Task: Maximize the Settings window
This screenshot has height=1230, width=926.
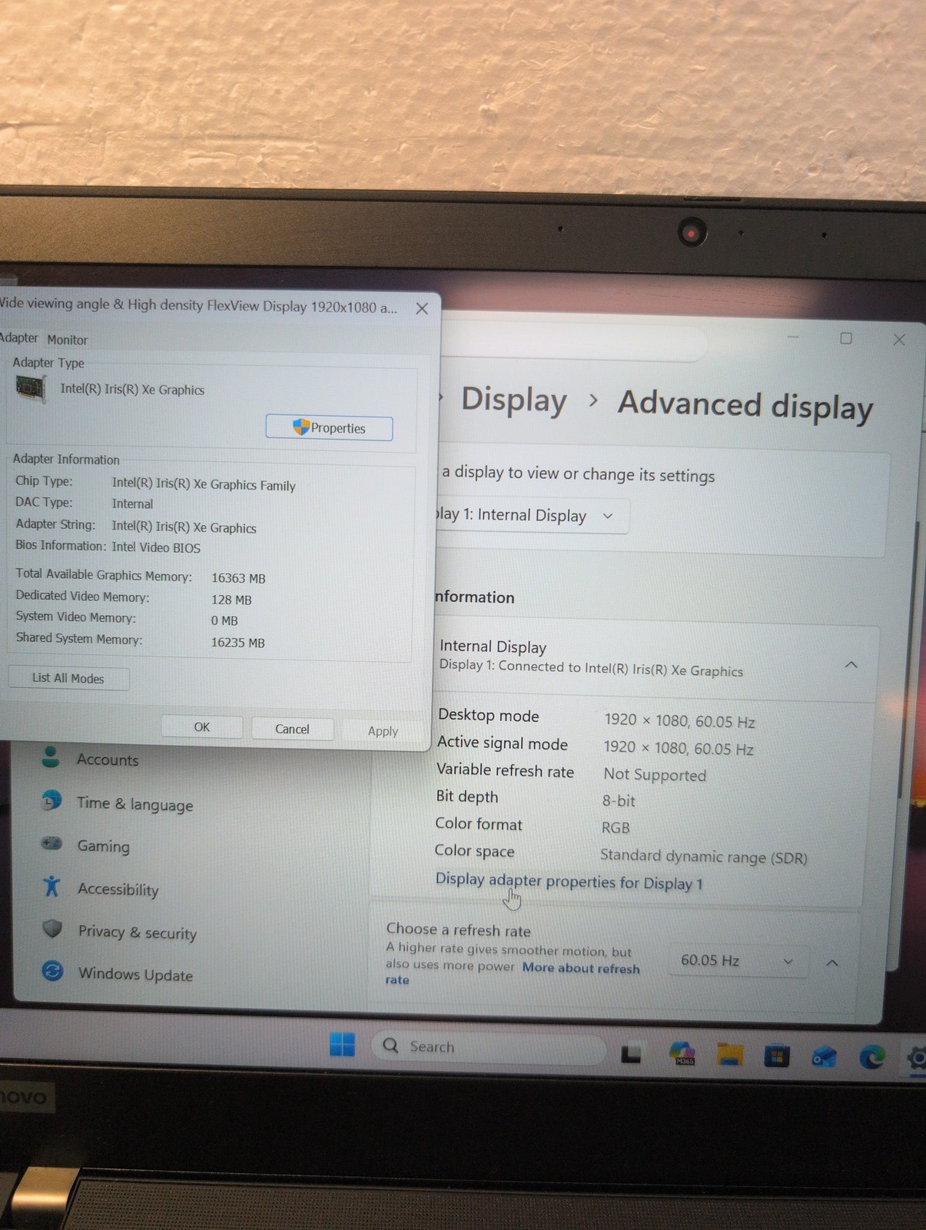Action: 845,338
